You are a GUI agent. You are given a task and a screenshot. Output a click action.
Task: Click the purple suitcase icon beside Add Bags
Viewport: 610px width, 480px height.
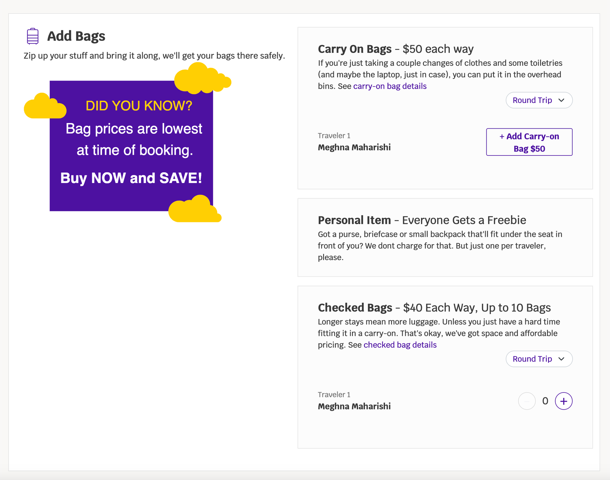tap(32, 36)
